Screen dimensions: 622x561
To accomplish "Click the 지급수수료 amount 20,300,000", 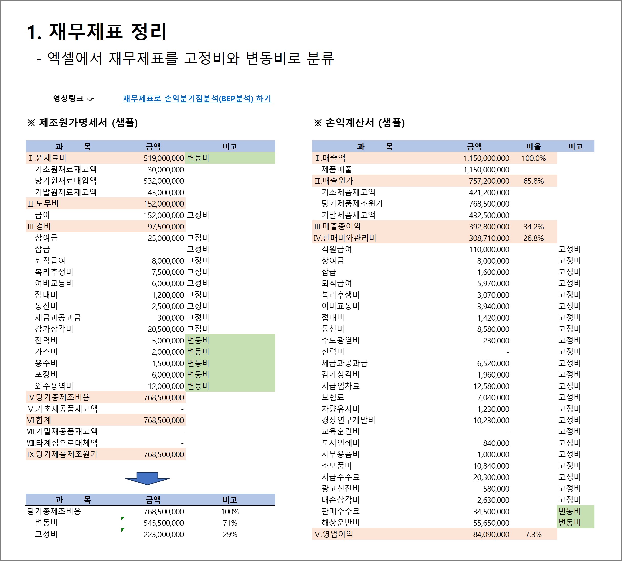I will tap(491, 477).
